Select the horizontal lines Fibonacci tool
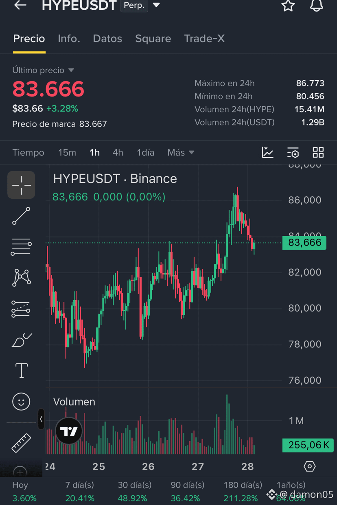337x505 pixels. pos(21,247)
